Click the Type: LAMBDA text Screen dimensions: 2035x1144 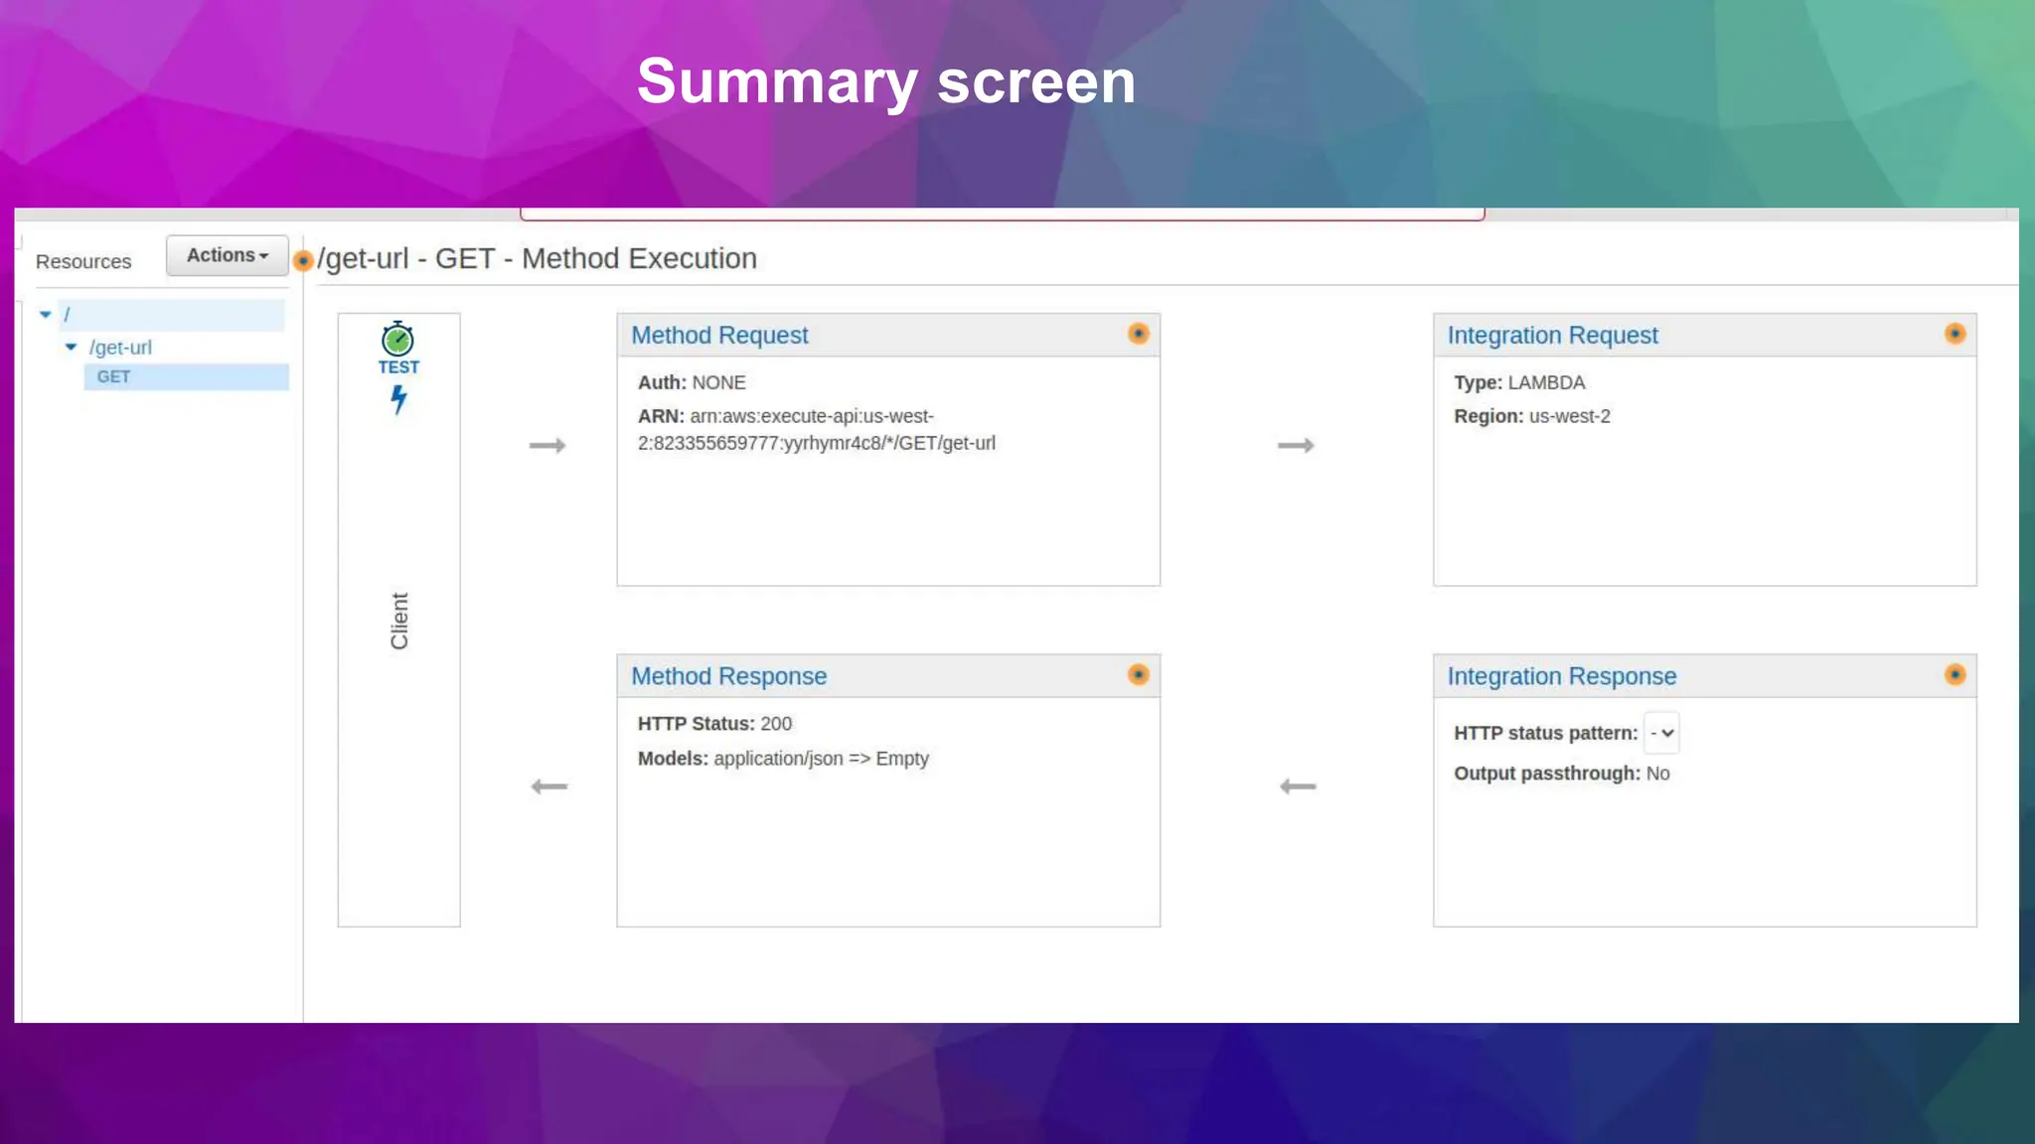click(1519, 382)
